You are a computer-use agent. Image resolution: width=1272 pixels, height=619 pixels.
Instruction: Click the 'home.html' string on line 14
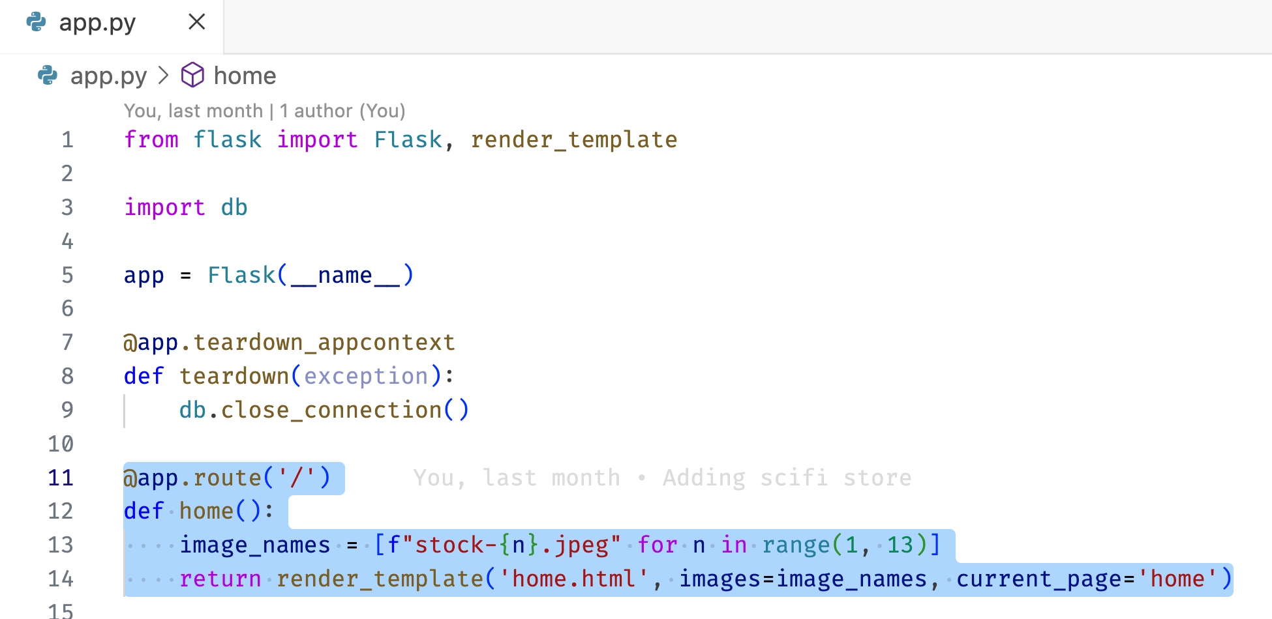point(574,578)
